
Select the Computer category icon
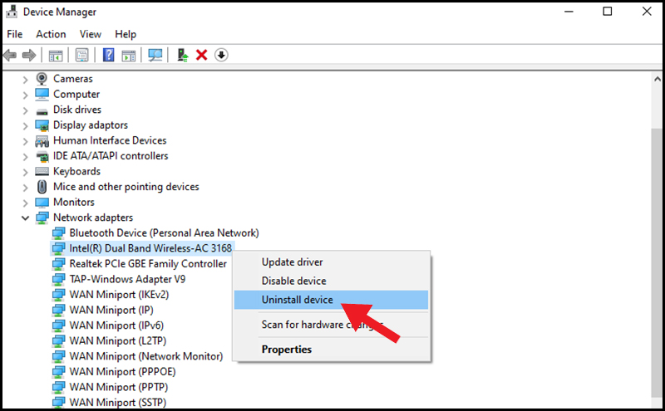[42, 94]
